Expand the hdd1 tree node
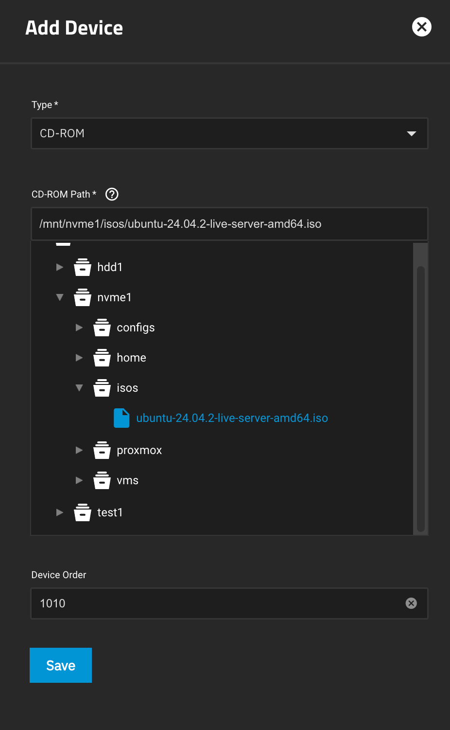Viewport: 450px width, 730px height. click(59, 267)
